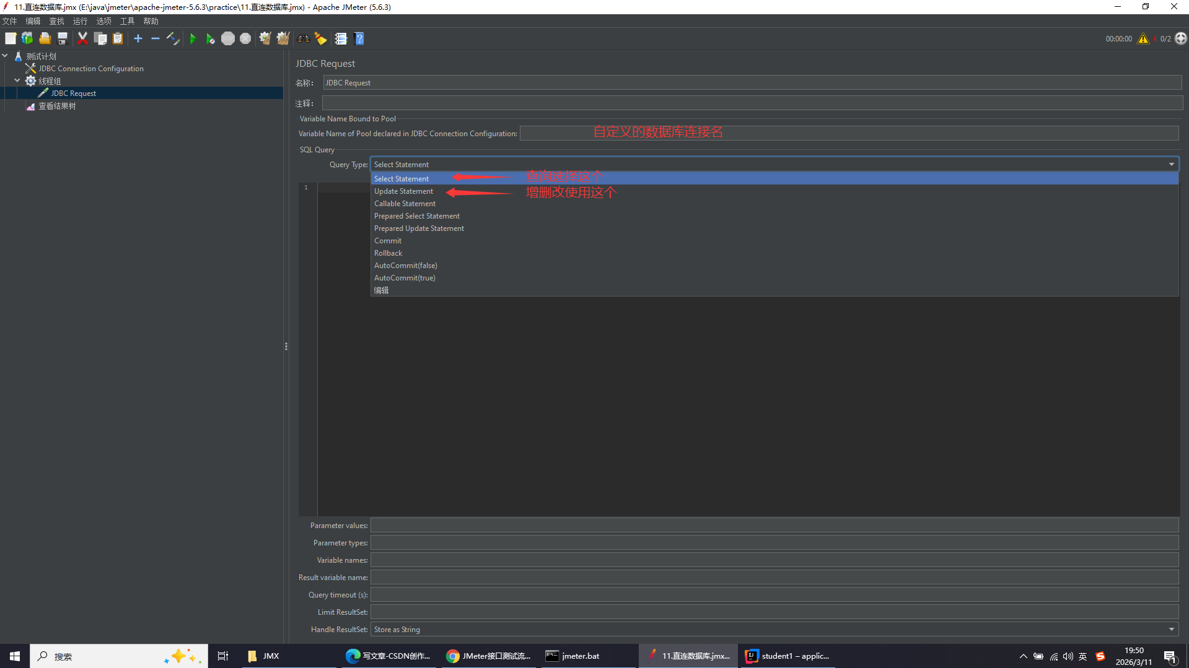Select JDBC Request tree item
Viewport: 1189px width, 668px height.
(x=73, y=93)
